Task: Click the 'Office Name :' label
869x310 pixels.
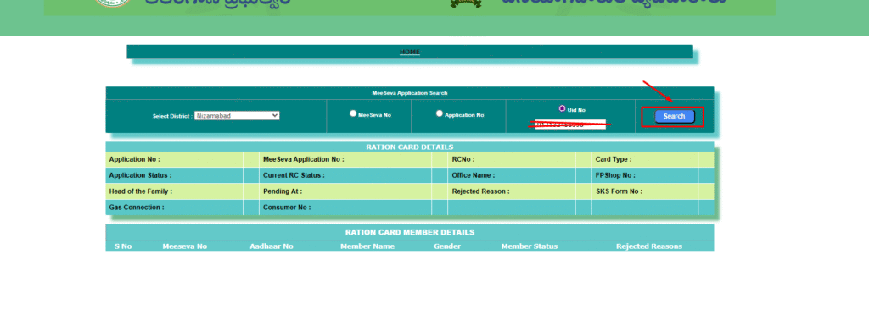Action: (474, 175)
